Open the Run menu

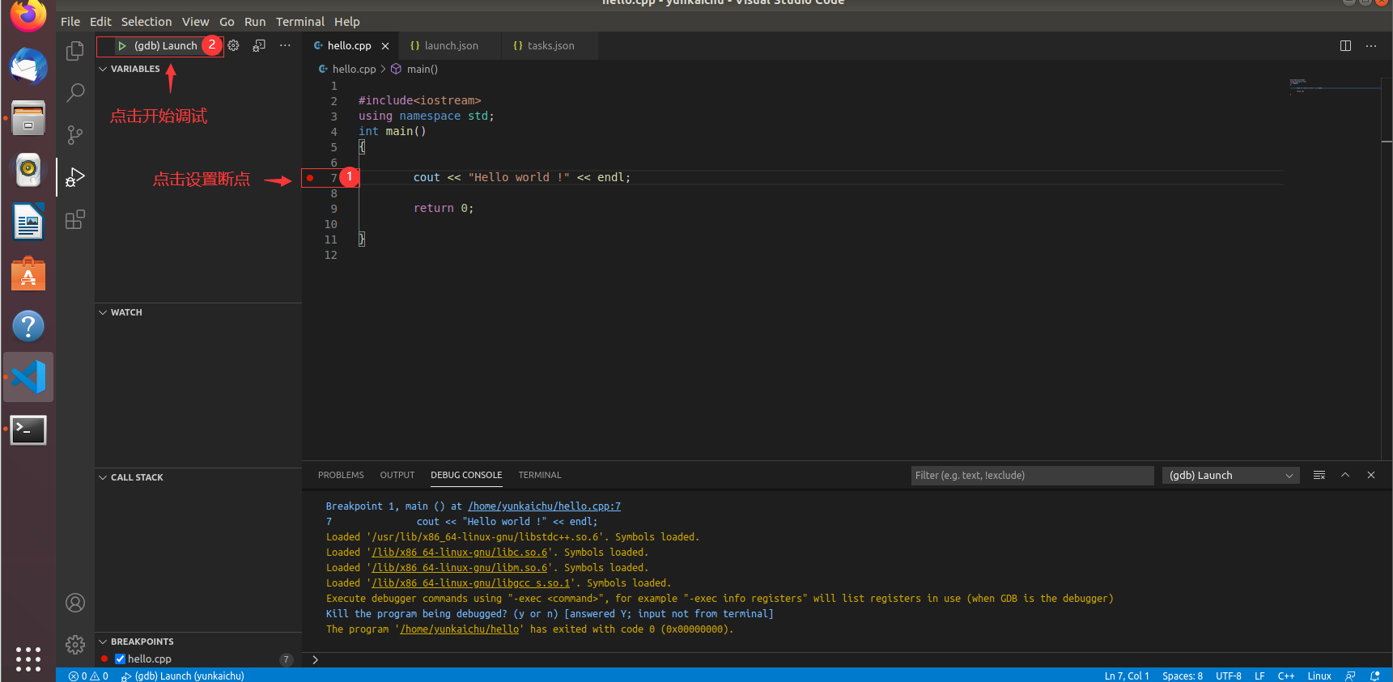click(x=255, y=22)
